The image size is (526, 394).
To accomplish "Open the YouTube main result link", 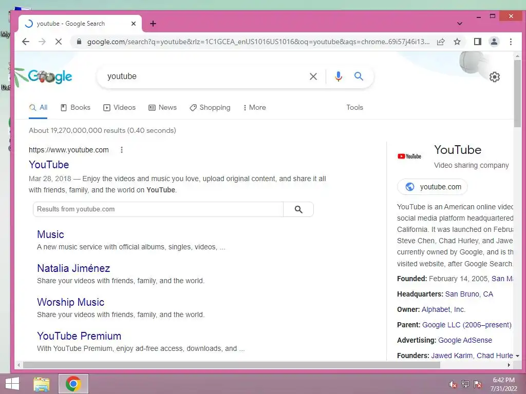I will [49, 165].
